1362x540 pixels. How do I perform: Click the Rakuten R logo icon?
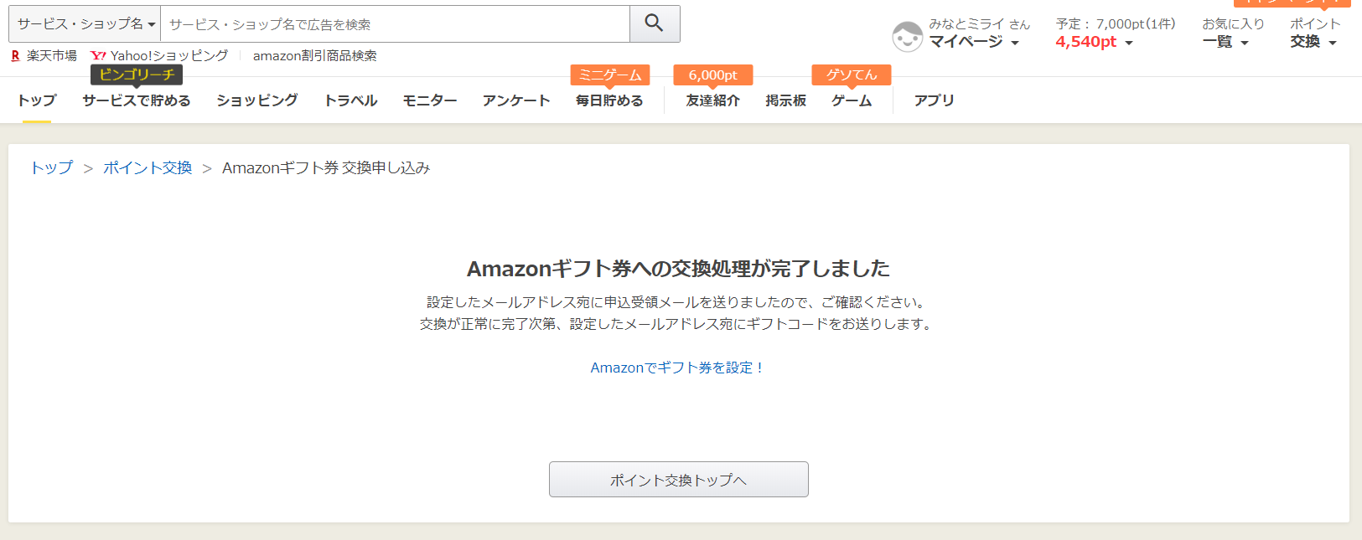coord(15,55)
